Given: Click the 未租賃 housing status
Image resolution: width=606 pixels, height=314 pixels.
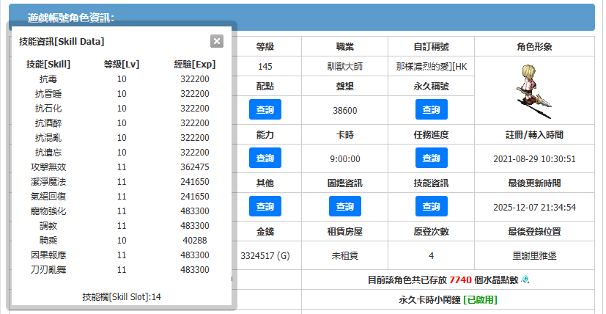Looking at the screenshot, I should (344, 255).
